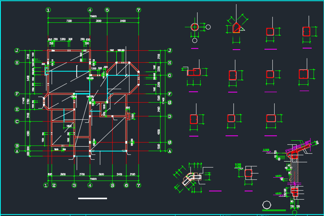Click the 15600 overall dimension at top
Image resolution: width=324 pixels, height=216 pixels.
[x=93, y=16]
